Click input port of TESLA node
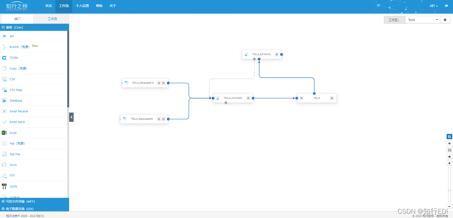Screen dimensions: 453x218 click(297, 98)
